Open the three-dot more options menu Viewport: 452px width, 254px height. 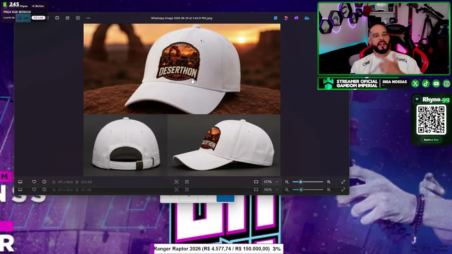pyautogui.click(x=88, y=18)
